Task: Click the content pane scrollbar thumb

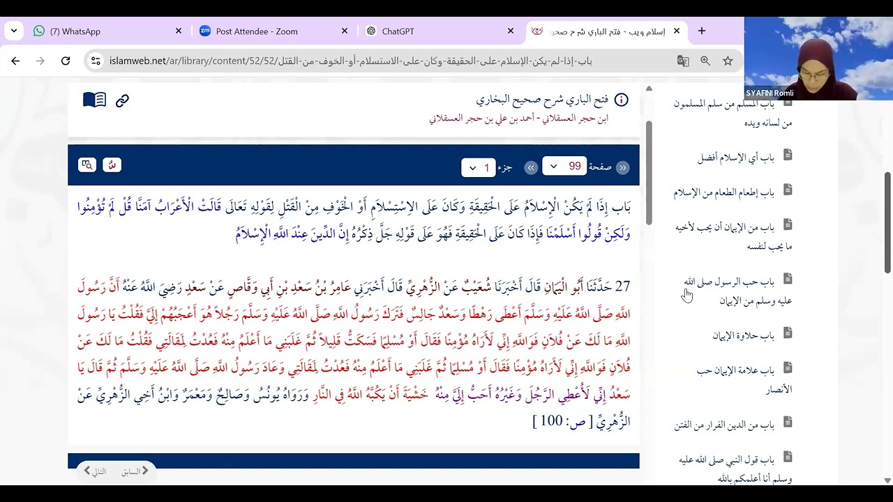Action: point(649,172)
